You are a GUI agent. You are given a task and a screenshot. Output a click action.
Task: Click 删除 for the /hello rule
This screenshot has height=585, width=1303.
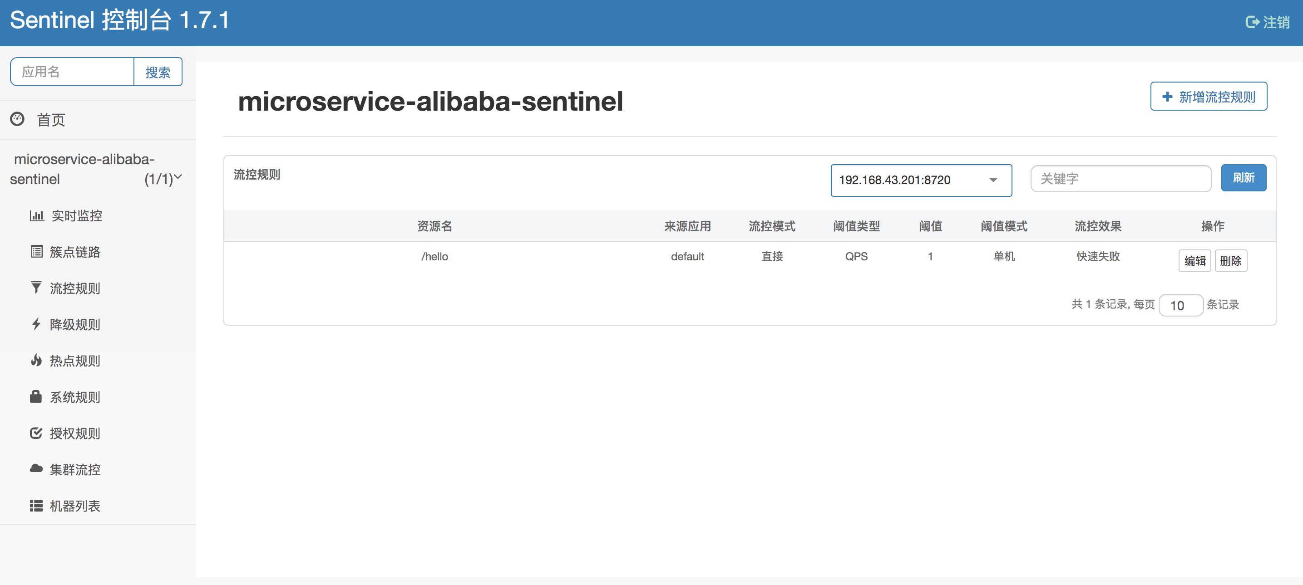click(1230, 261)
